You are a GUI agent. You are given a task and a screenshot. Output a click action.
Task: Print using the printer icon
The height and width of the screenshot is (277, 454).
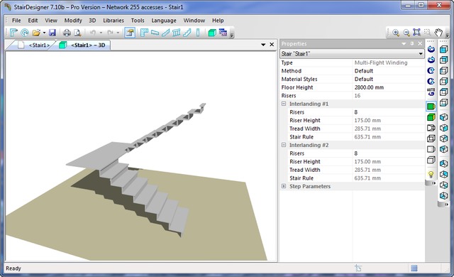(x=67, y=33)
